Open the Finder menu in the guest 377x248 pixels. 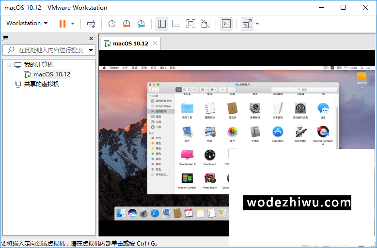114,68
